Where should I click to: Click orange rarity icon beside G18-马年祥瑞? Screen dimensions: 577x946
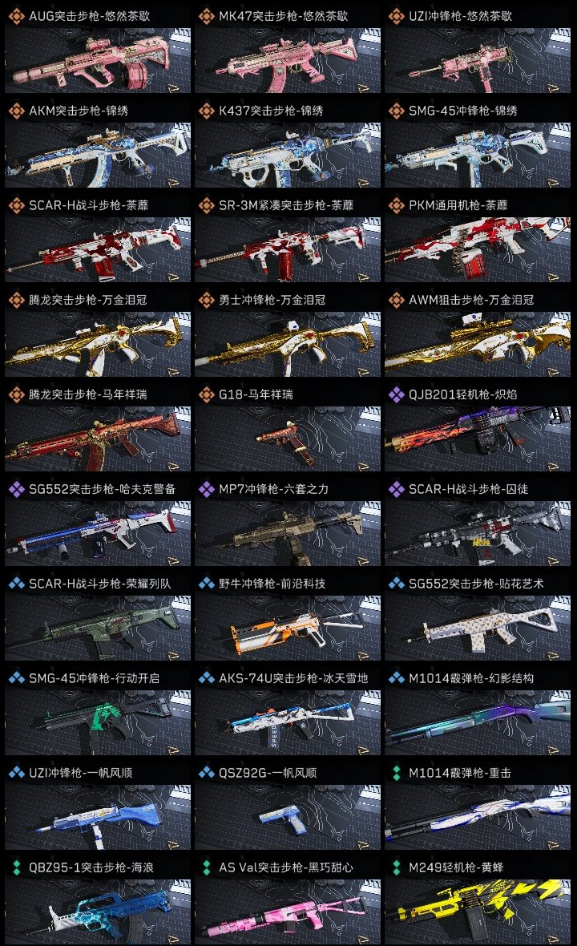[x=206, y=394]
